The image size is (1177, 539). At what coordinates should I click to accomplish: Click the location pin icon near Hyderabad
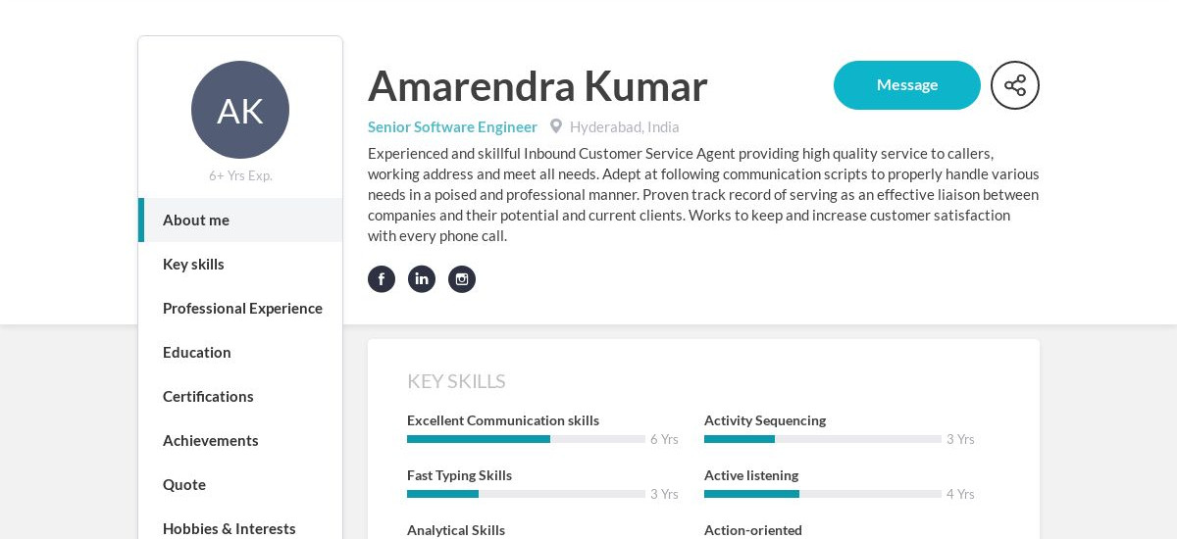tap(556, 126)
